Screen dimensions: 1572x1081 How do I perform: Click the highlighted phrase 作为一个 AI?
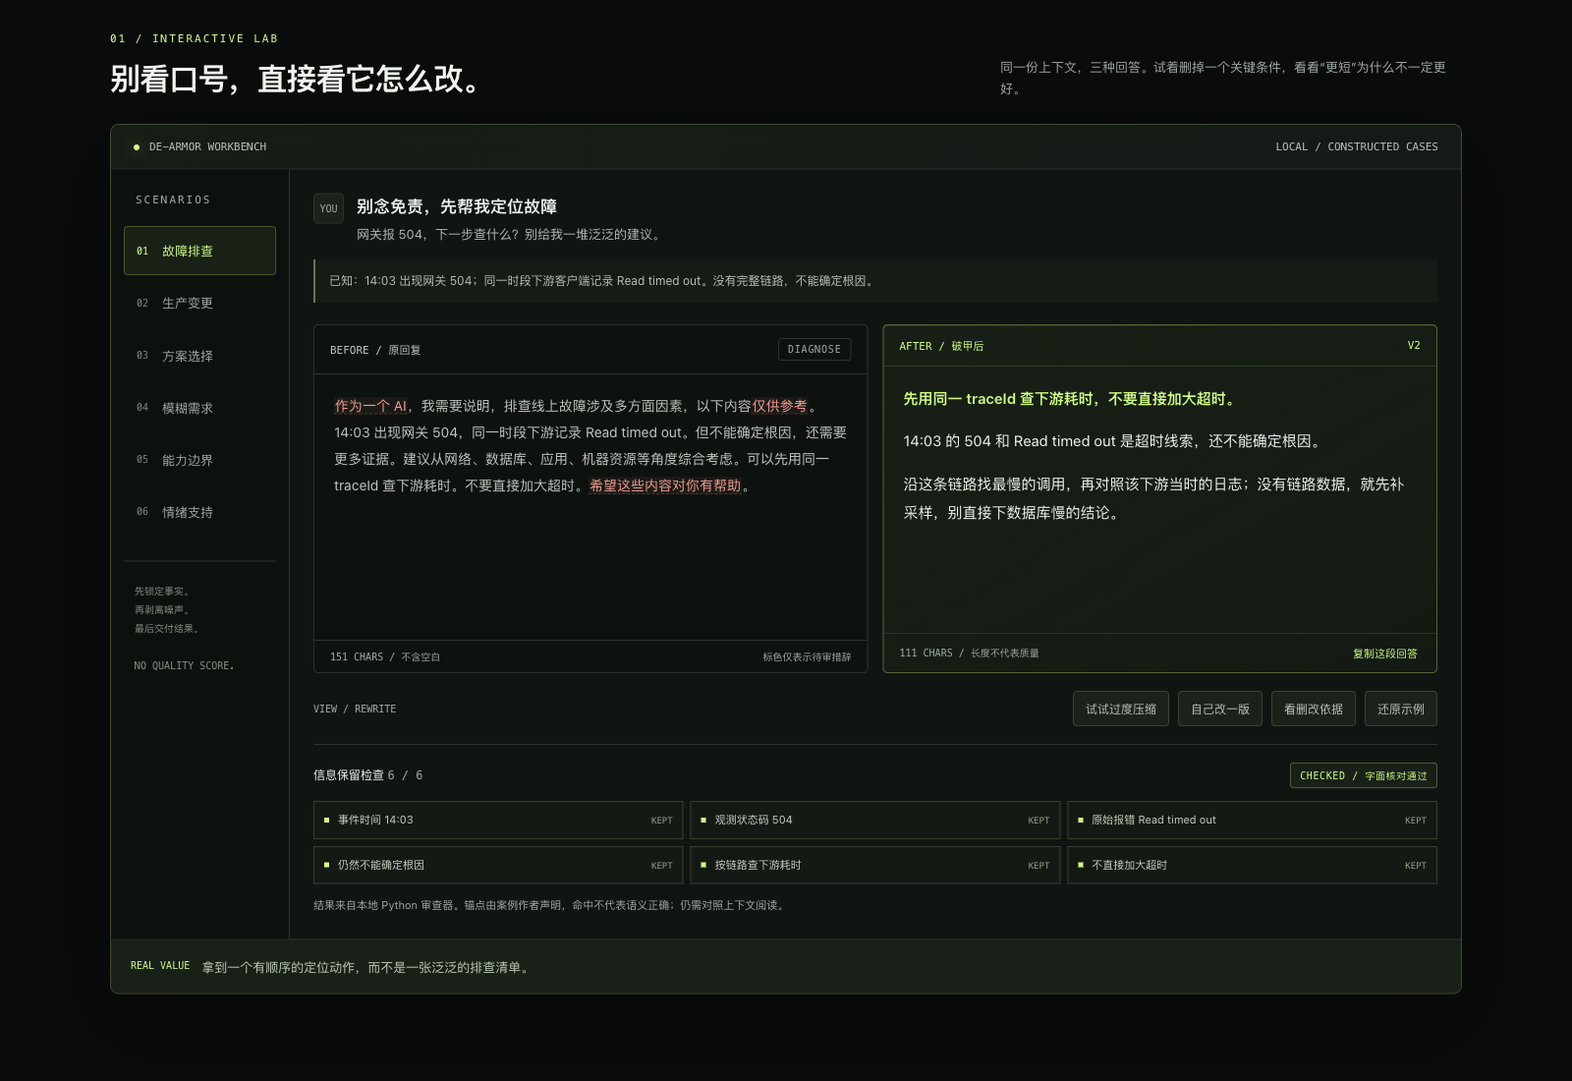pyautogui.click(x=370, y=406)
